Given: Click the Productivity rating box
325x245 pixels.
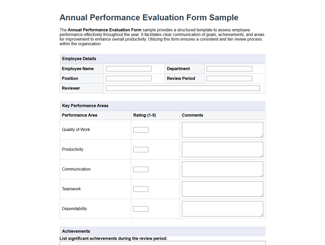Looking at the screenshot, I should coord(141,149).
